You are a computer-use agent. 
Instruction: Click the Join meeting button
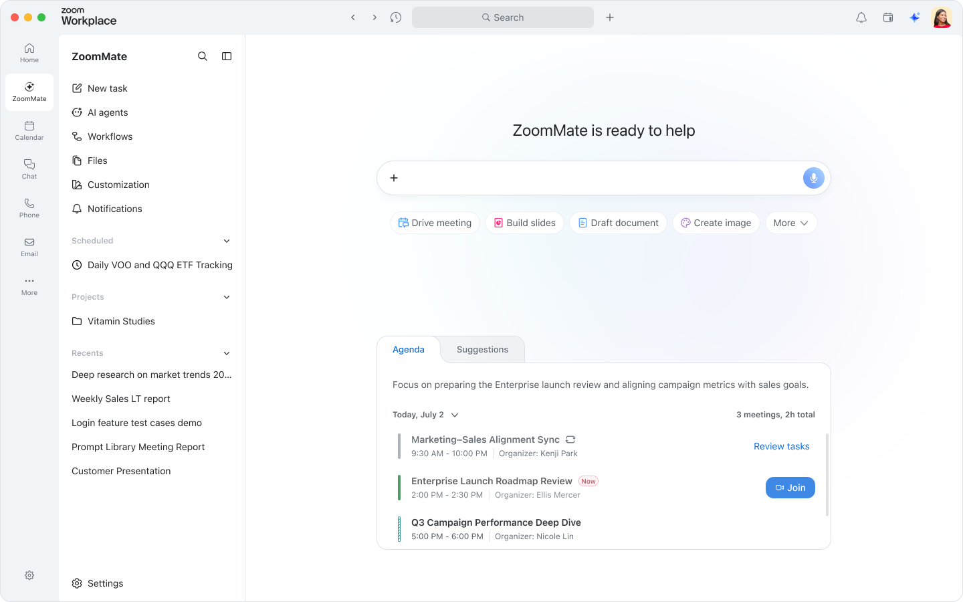click(x=790, y=488)
